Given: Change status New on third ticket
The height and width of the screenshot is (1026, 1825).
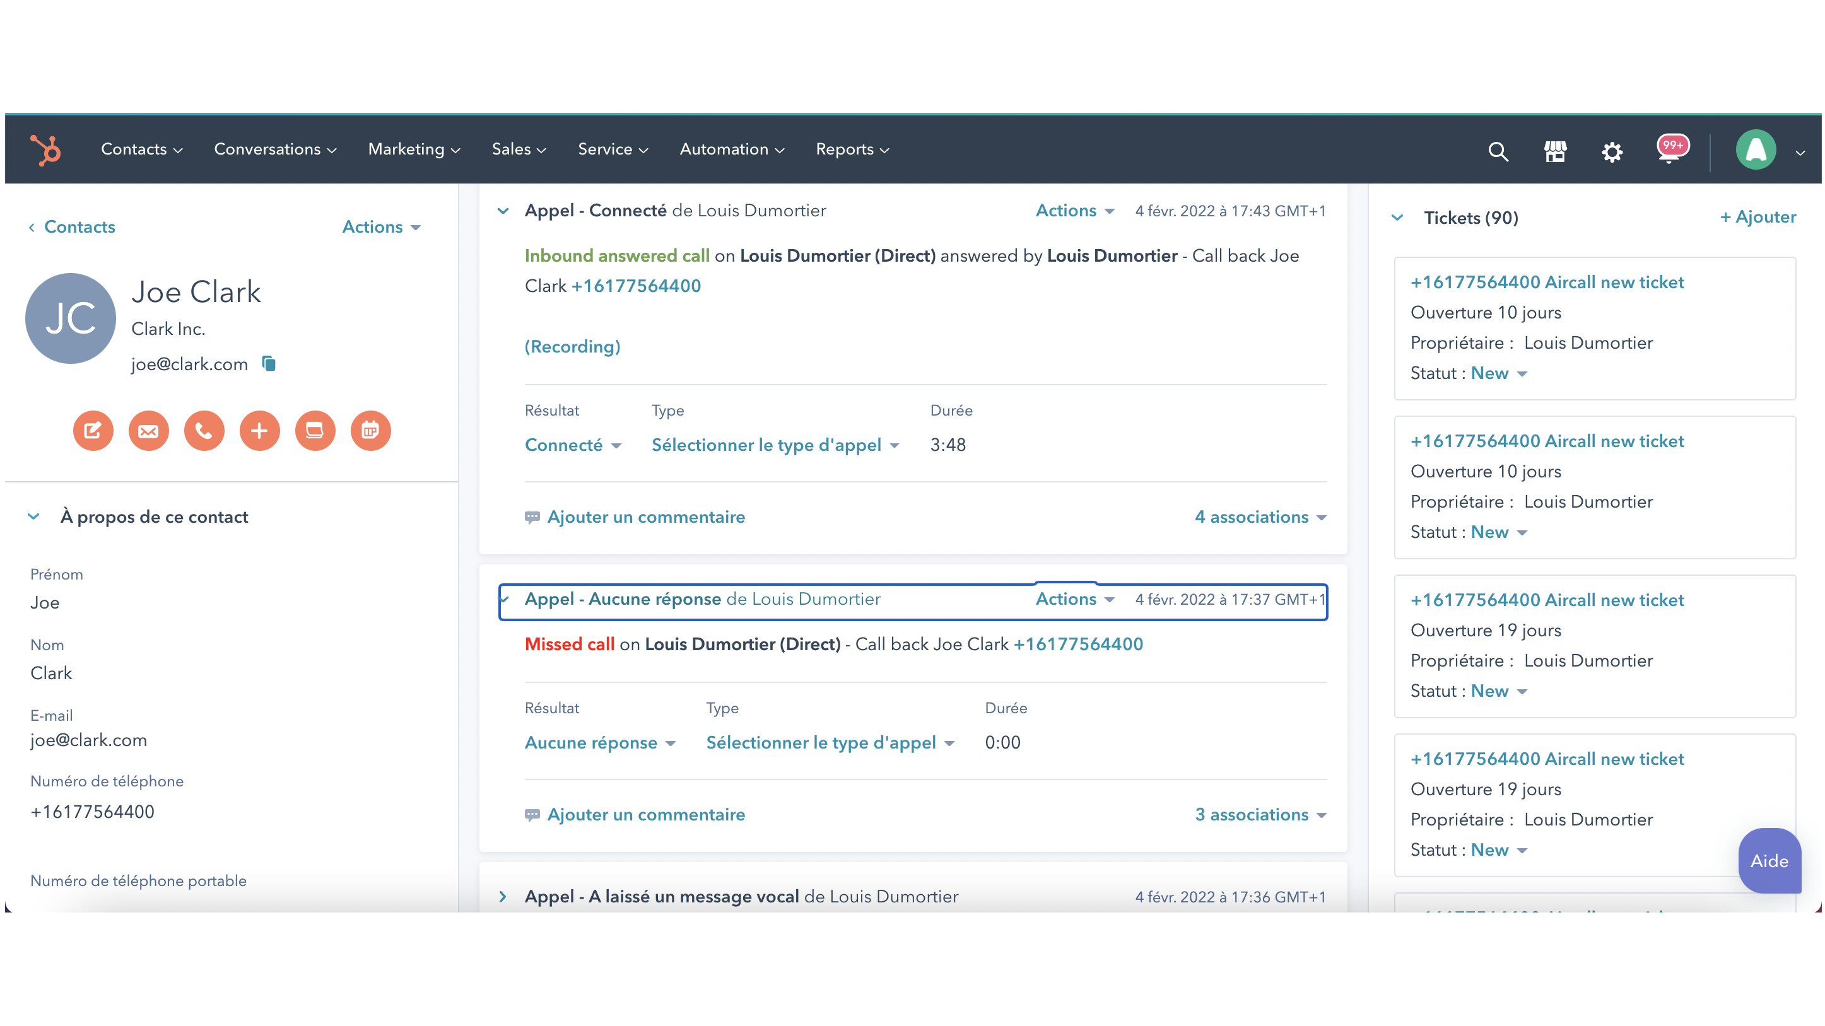Looking at the screenshot, I should [x=1499, y=691].
